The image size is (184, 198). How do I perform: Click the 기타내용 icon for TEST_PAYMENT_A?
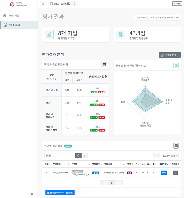(175, 173)
